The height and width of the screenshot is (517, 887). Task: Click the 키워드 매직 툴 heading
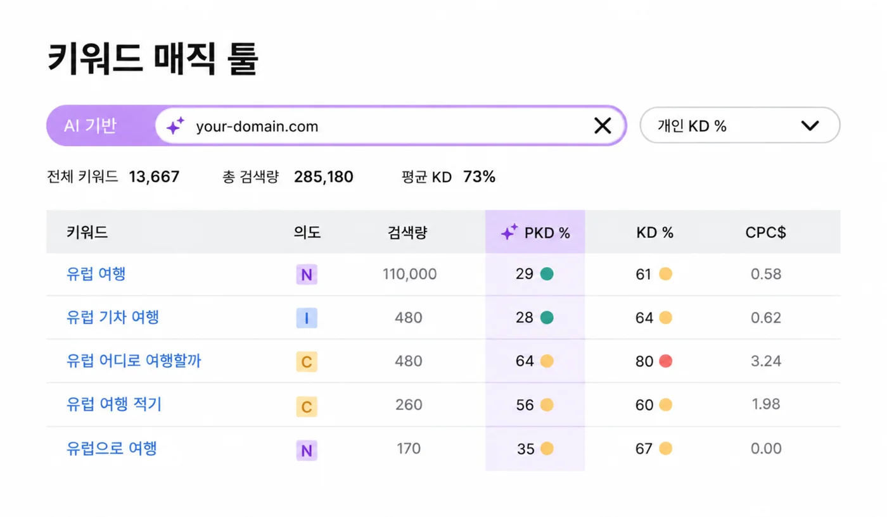(153, 59)
